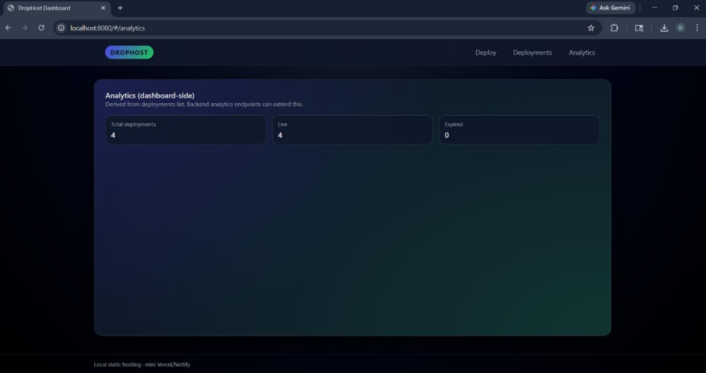The width and height of the screenshot is (706, 373).
Task: Open the Deploy nav link
Action: [x=485, y=53]
